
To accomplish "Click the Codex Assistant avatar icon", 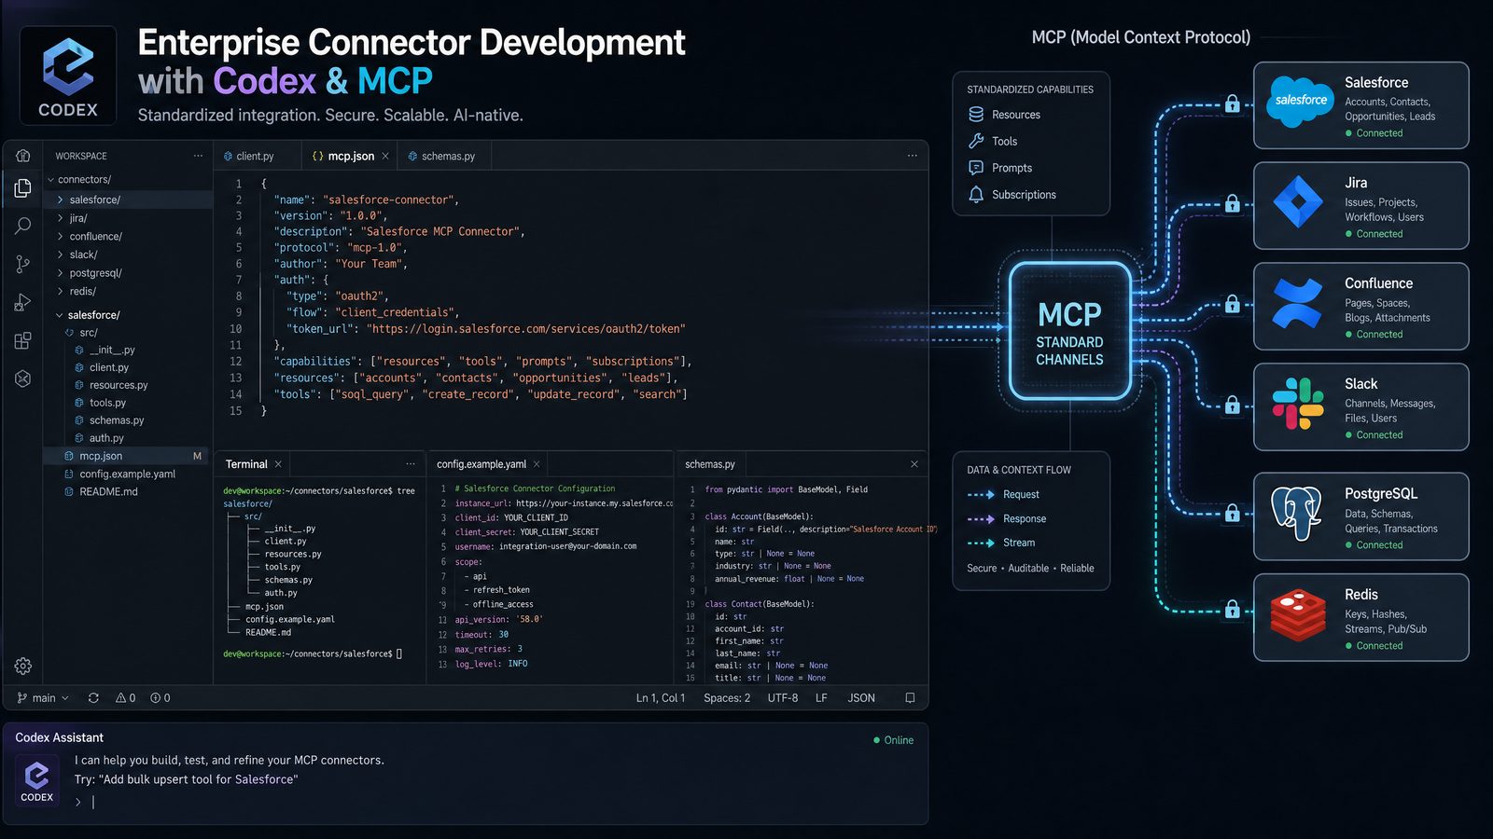I will 37,780.
